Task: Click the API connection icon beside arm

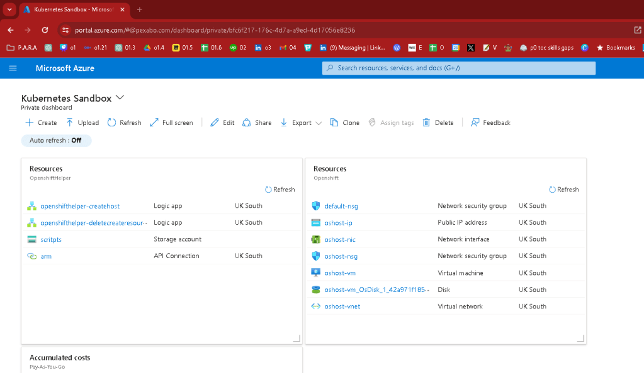Action: pos(31,256)
